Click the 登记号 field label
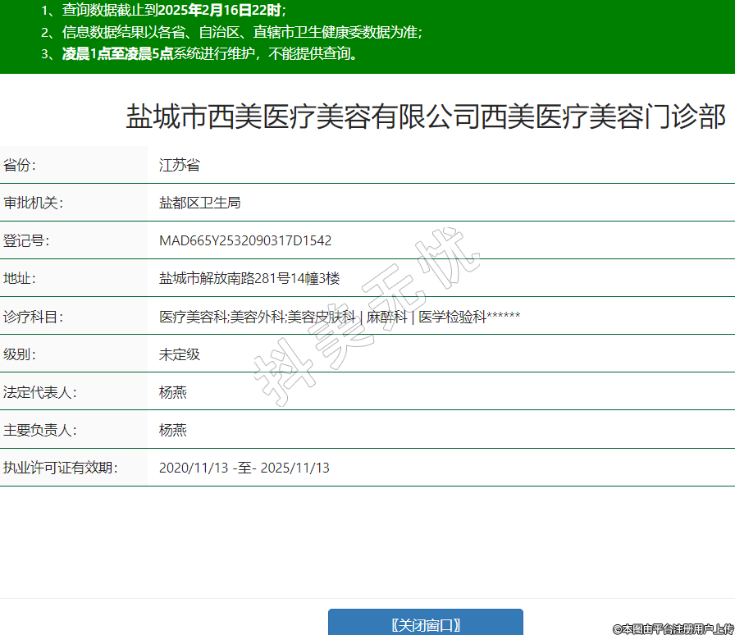Image resolution: width=735 pixels, height=635 pixels. point(27,241)
